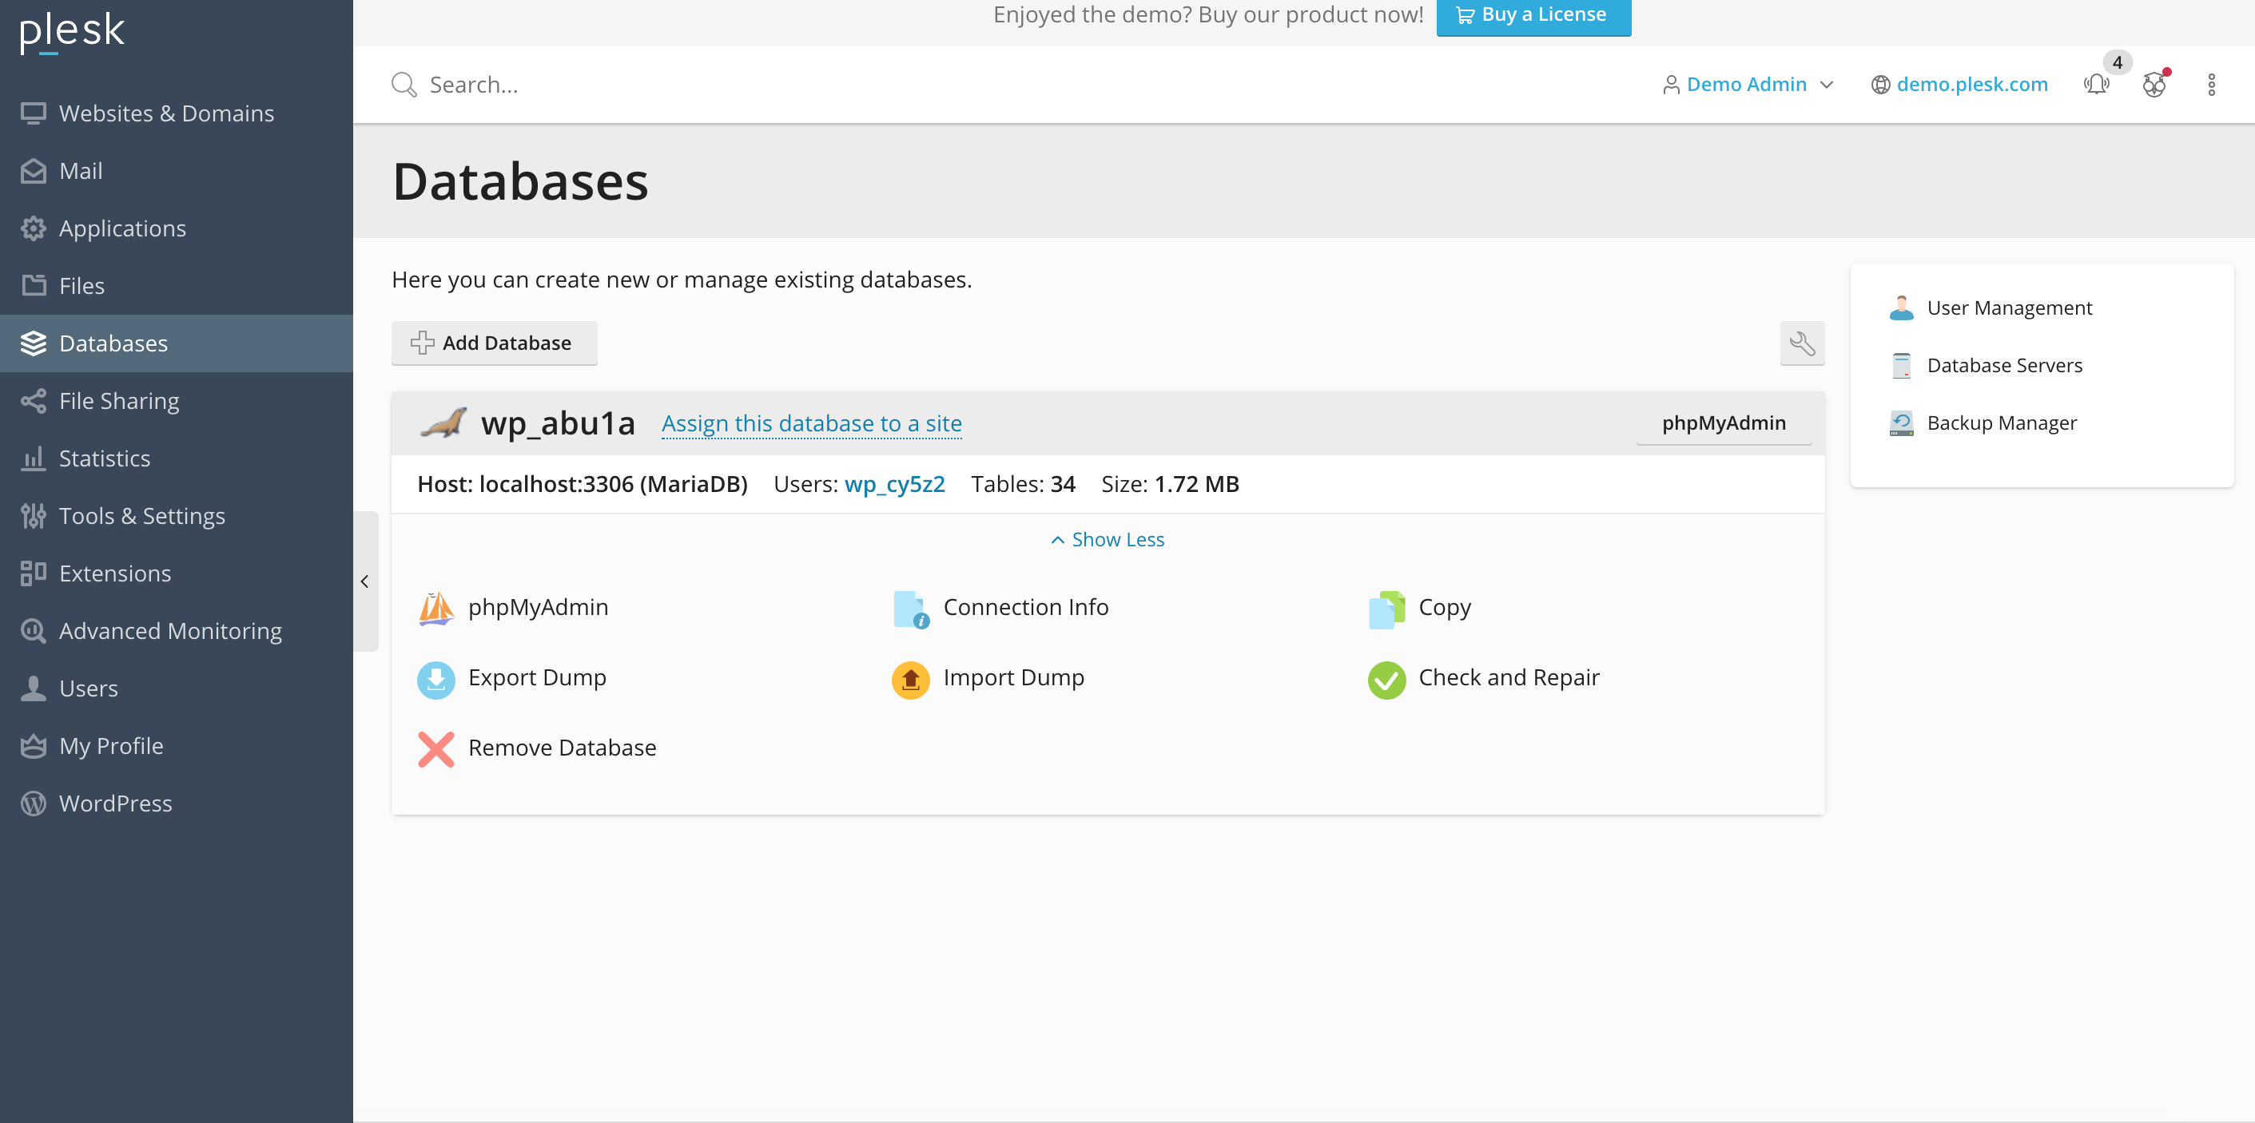Open WordPress toolkit in sidebar

pyautogui.click(x=176, y=803)
